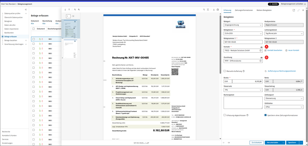Viewport: 308px width, 146px height.
Task: Close Belegmanagement via top-right X
Action: pyautogui.click(x=305, y=4)
